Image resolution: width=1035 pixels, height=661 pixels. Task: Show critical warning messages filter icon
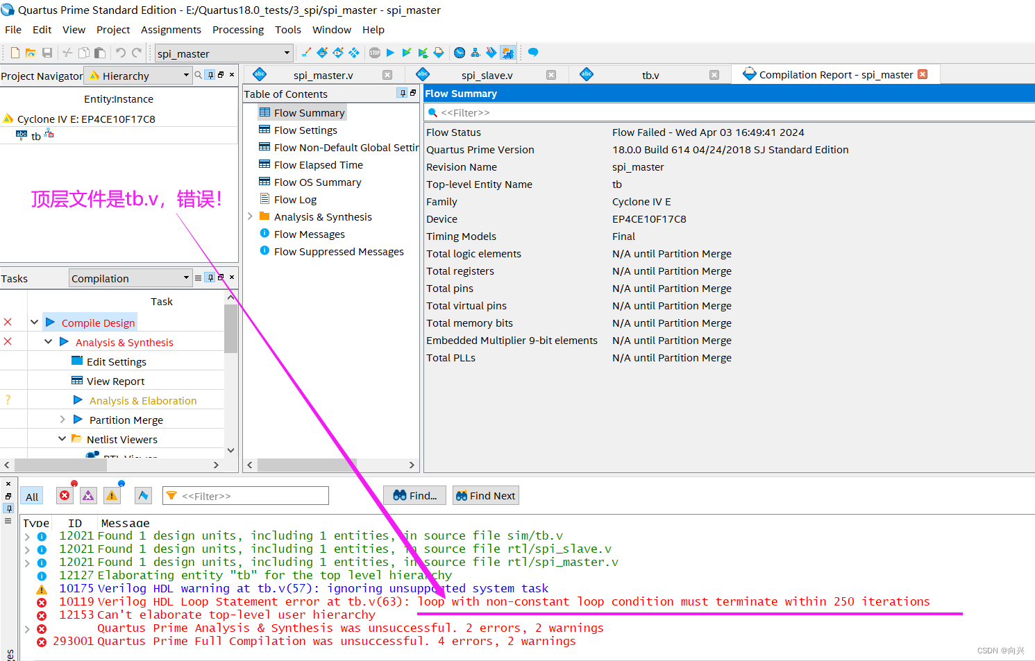[88, 495]
